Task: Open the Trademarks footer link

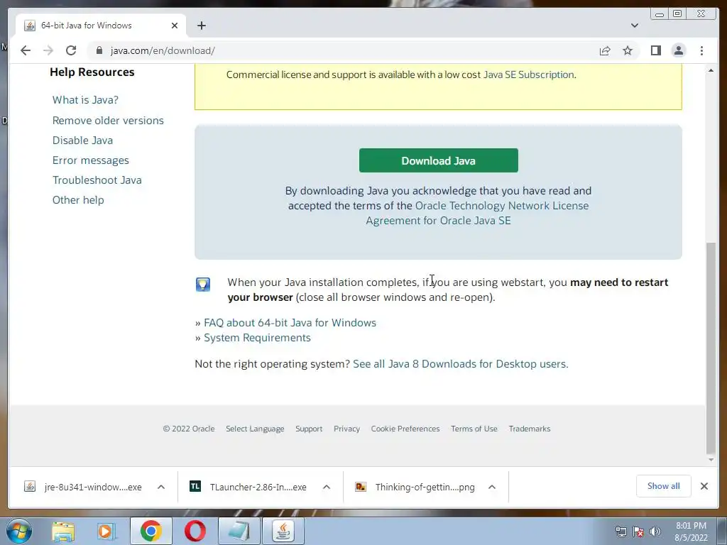Action: [530, 429]
